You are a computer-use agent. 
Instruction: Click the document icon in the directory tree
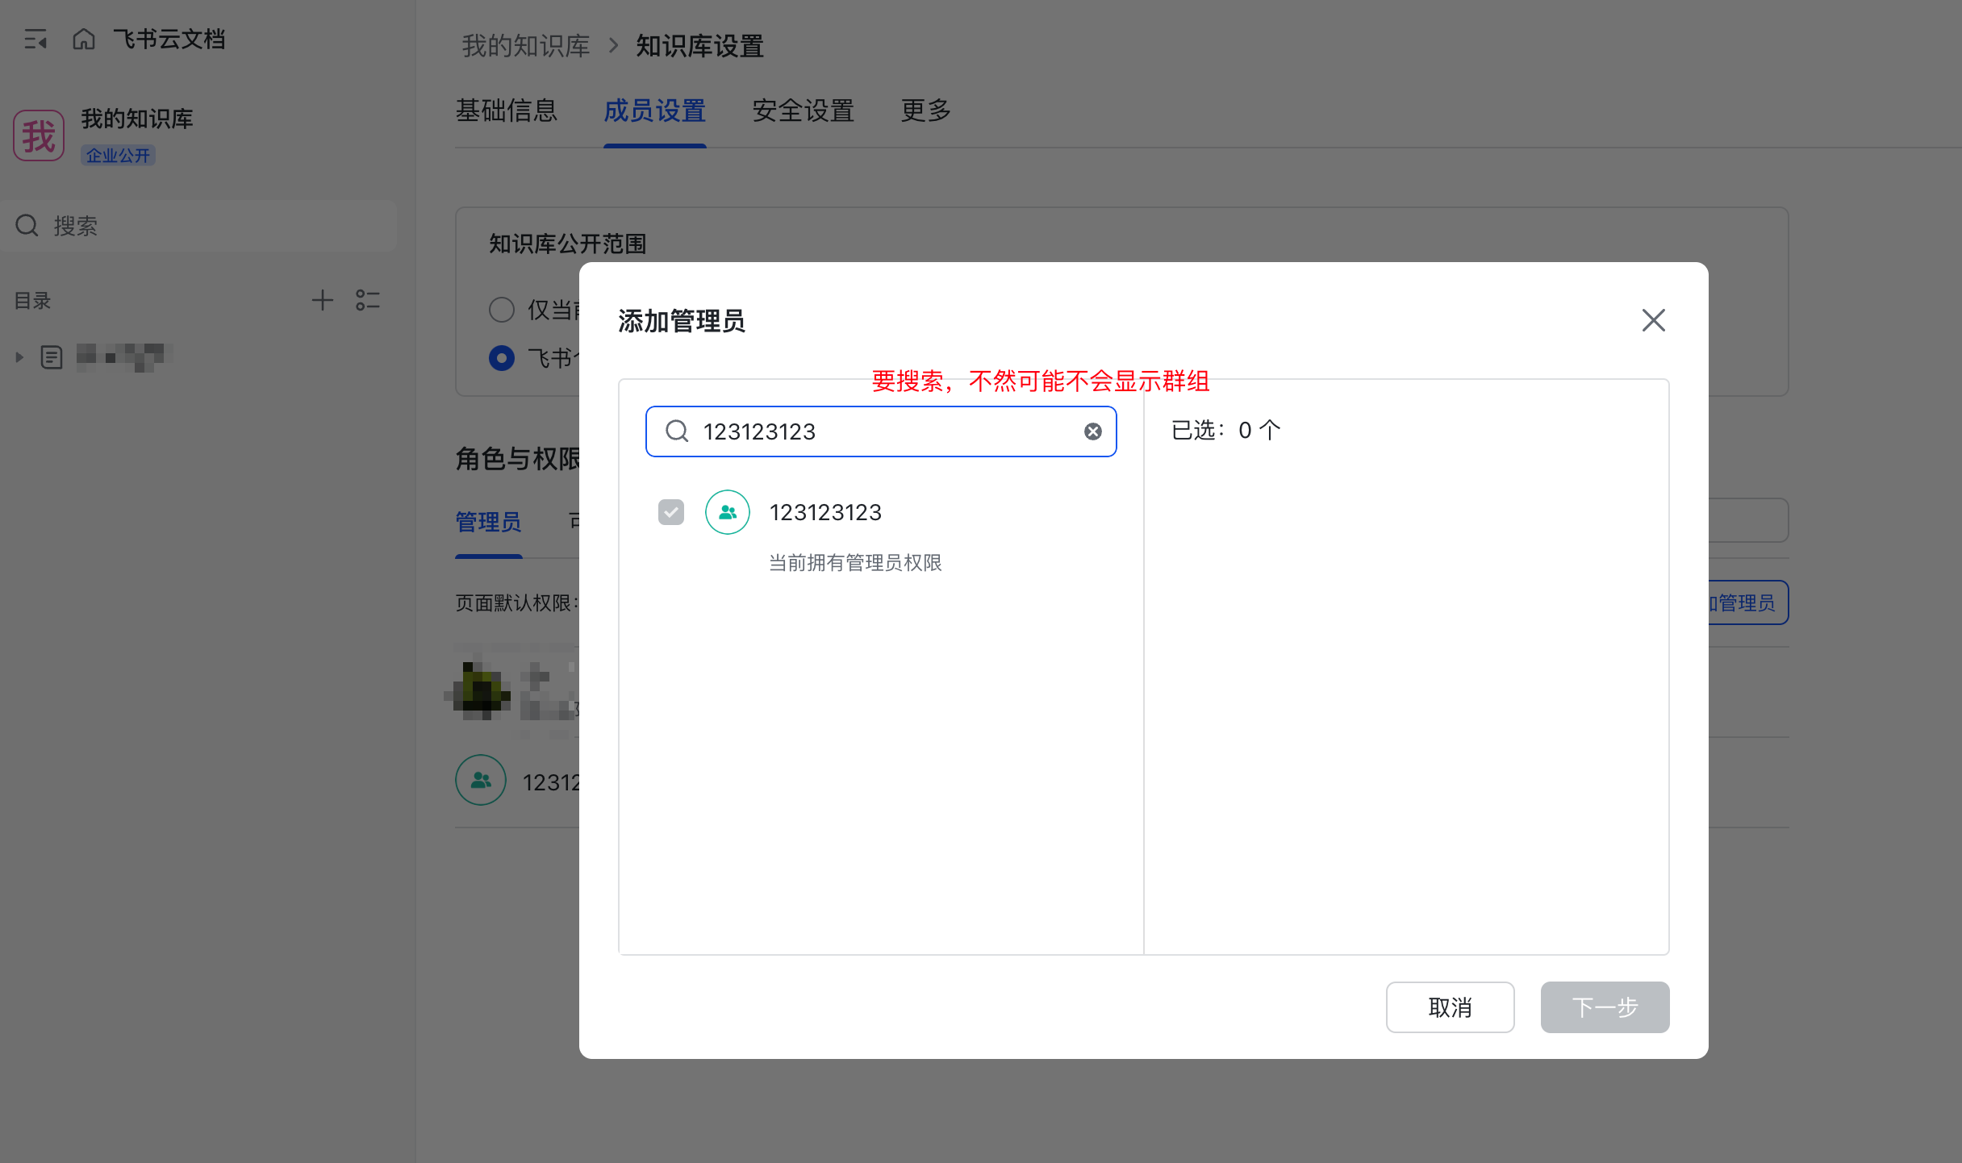tap(52, 356)
